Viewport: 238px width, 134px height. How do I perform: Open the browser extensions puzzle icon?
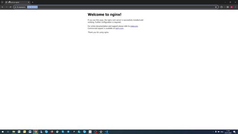click(x=222, y=7)
